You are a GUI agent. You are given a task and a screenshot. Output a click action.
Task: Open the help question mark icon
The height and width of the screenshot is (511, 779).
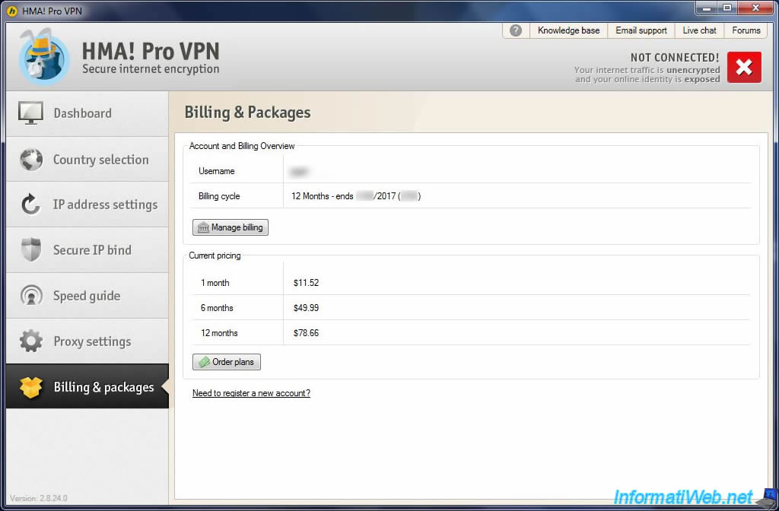click(516, 30)
